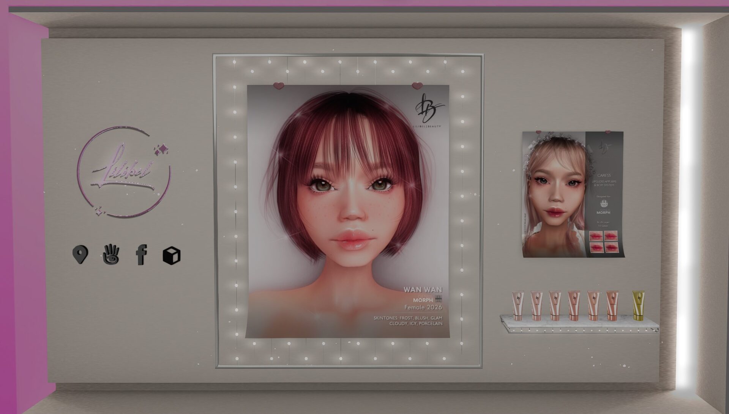
Task: Click the left heart pin on Wan Wan poster
Action: [x=279, y=85]
